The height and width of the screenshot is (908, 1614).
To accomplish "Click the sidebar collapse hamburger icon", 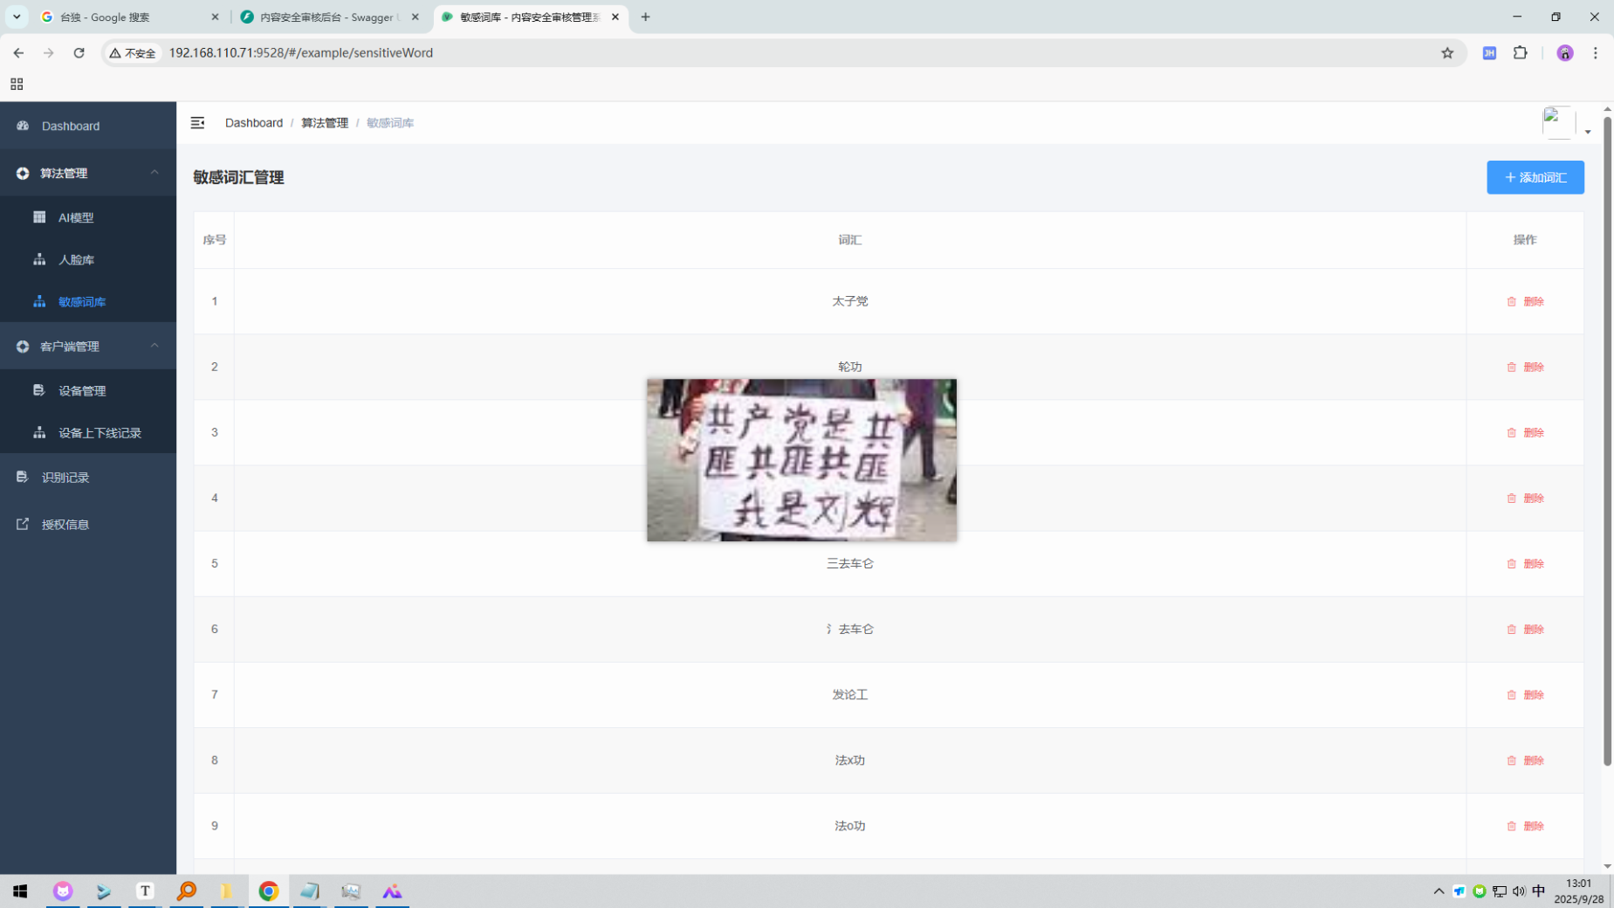I will click(197, 123).
